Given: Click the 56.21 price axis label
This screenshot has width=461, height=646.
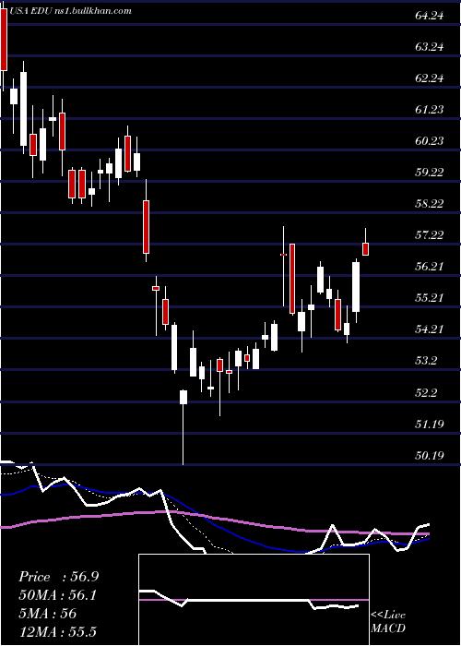Looking at the screenshot, I should pos(430,266).
